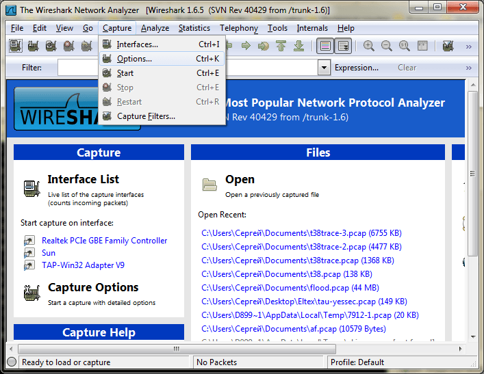
Task: Open the Interface List heading link
Action: 83,179
